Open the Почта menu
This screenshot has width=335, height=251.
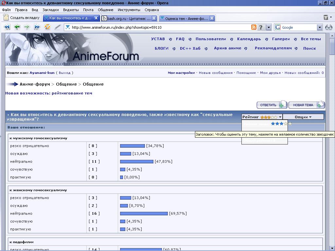88,10
